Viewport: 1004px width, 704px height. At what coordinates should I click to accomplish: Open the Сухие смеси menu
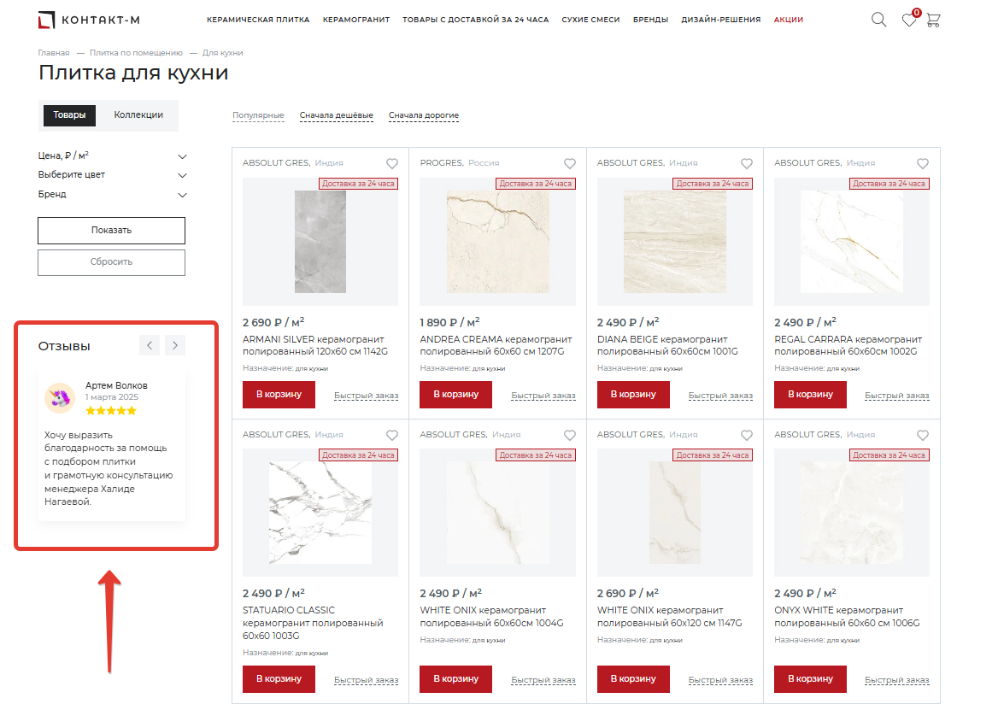tap(591, 20)
